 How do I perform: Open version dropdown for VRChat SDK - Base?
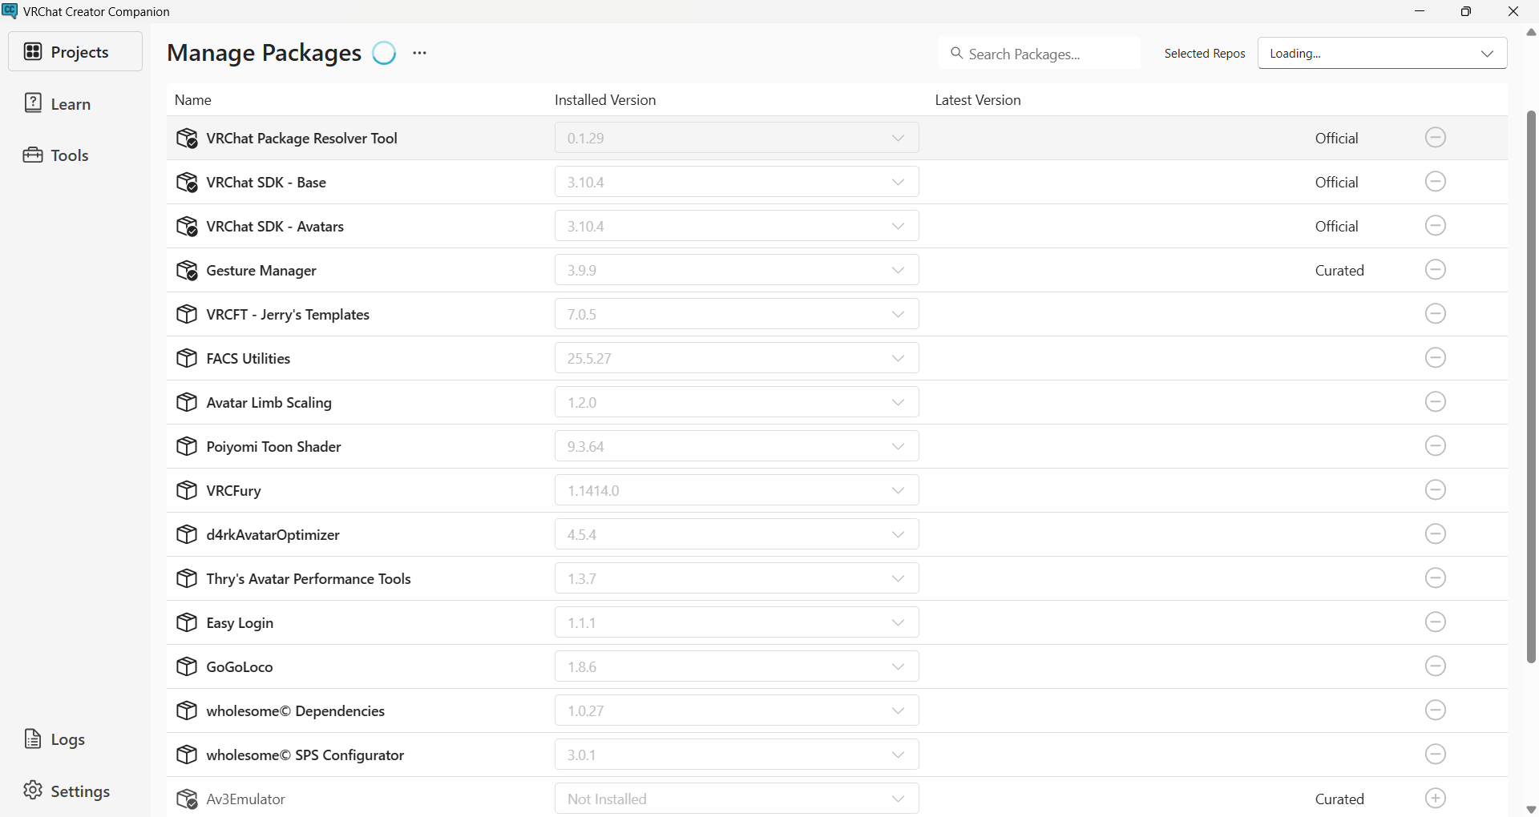click(737, 182)
